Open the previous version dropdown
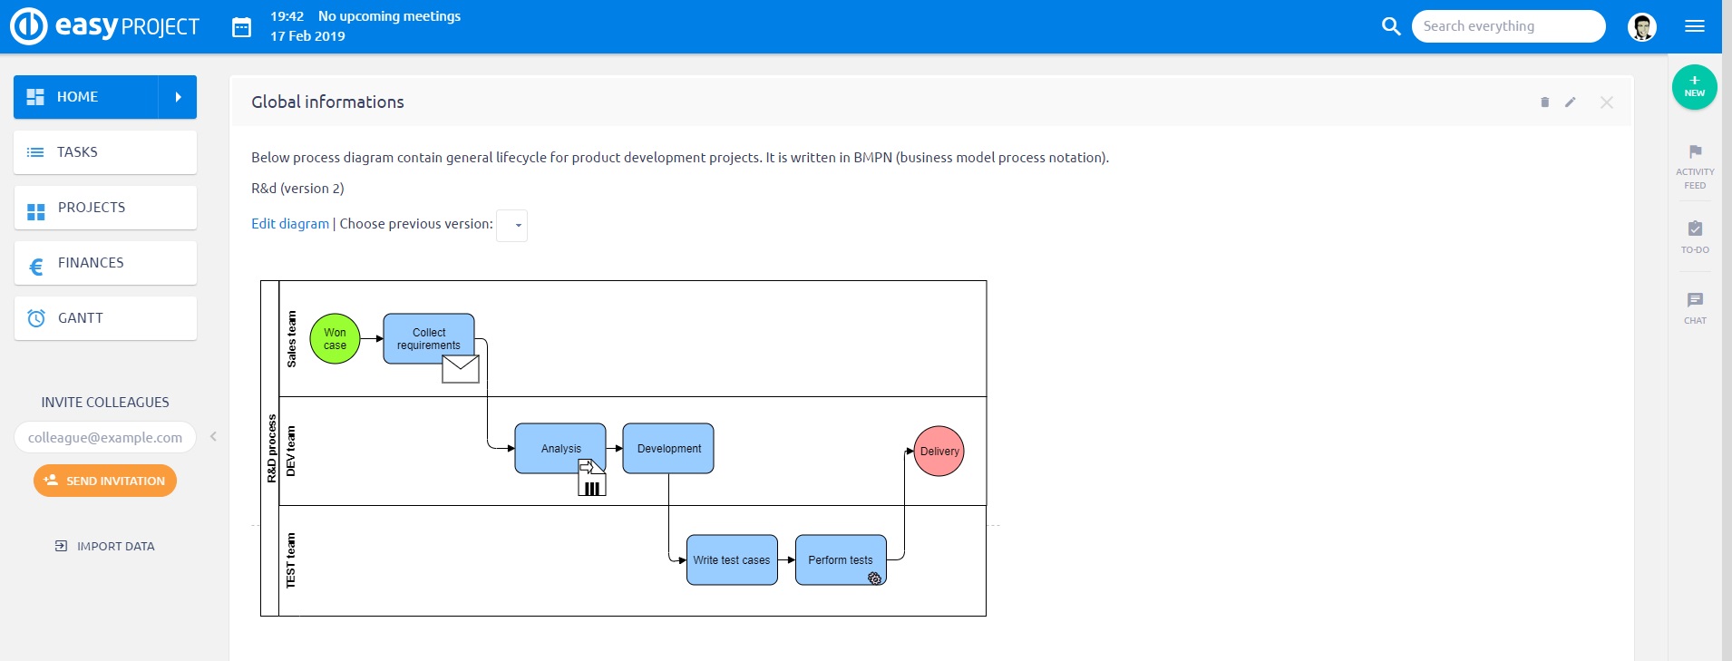 [x=512, y=225]
